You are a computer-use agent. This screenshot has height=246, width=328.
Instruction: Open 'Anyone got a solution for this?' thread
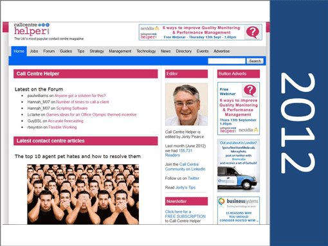point(80,96)
